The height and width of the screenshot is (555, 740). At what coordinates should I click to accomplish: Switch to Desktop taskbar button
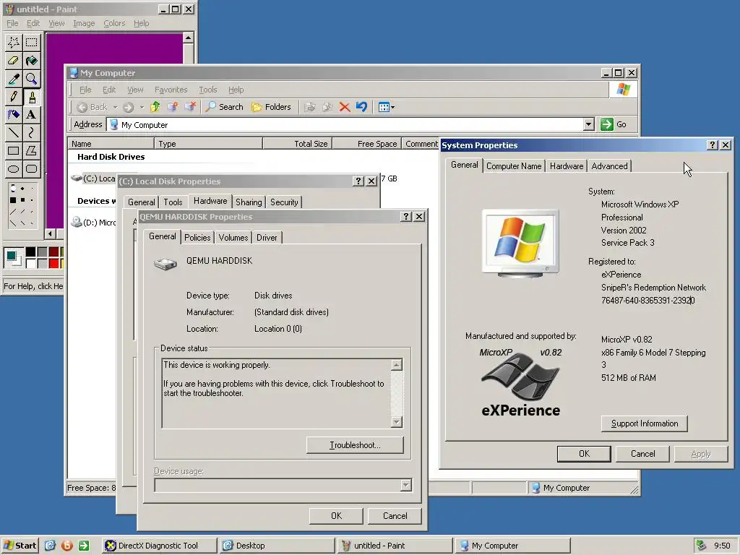click(x=277, y=546)
